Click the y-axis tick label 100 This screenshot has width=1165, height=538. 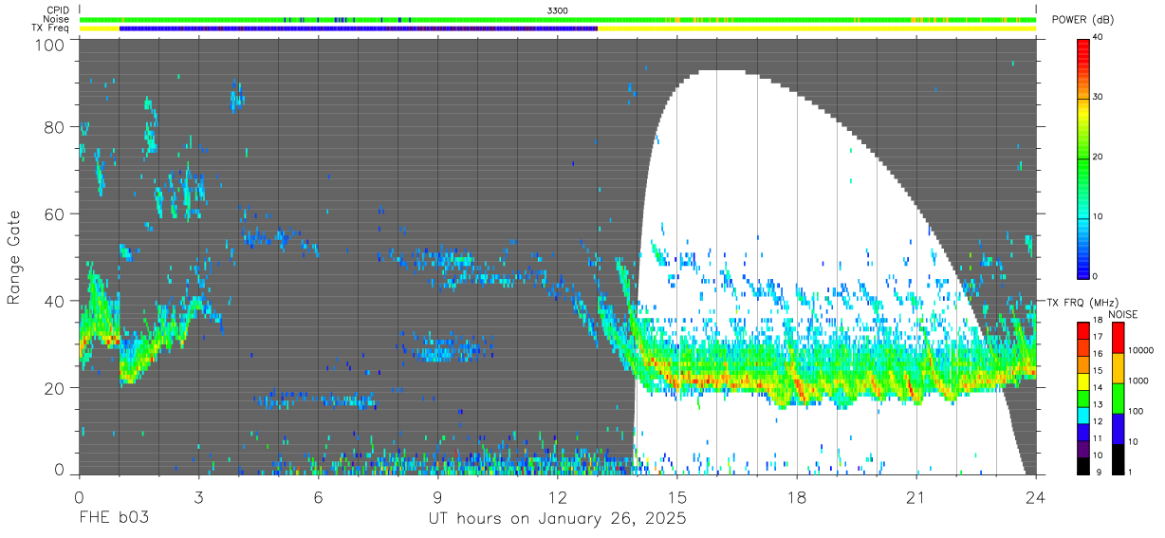pyautogui.click(x=50, y=46)
